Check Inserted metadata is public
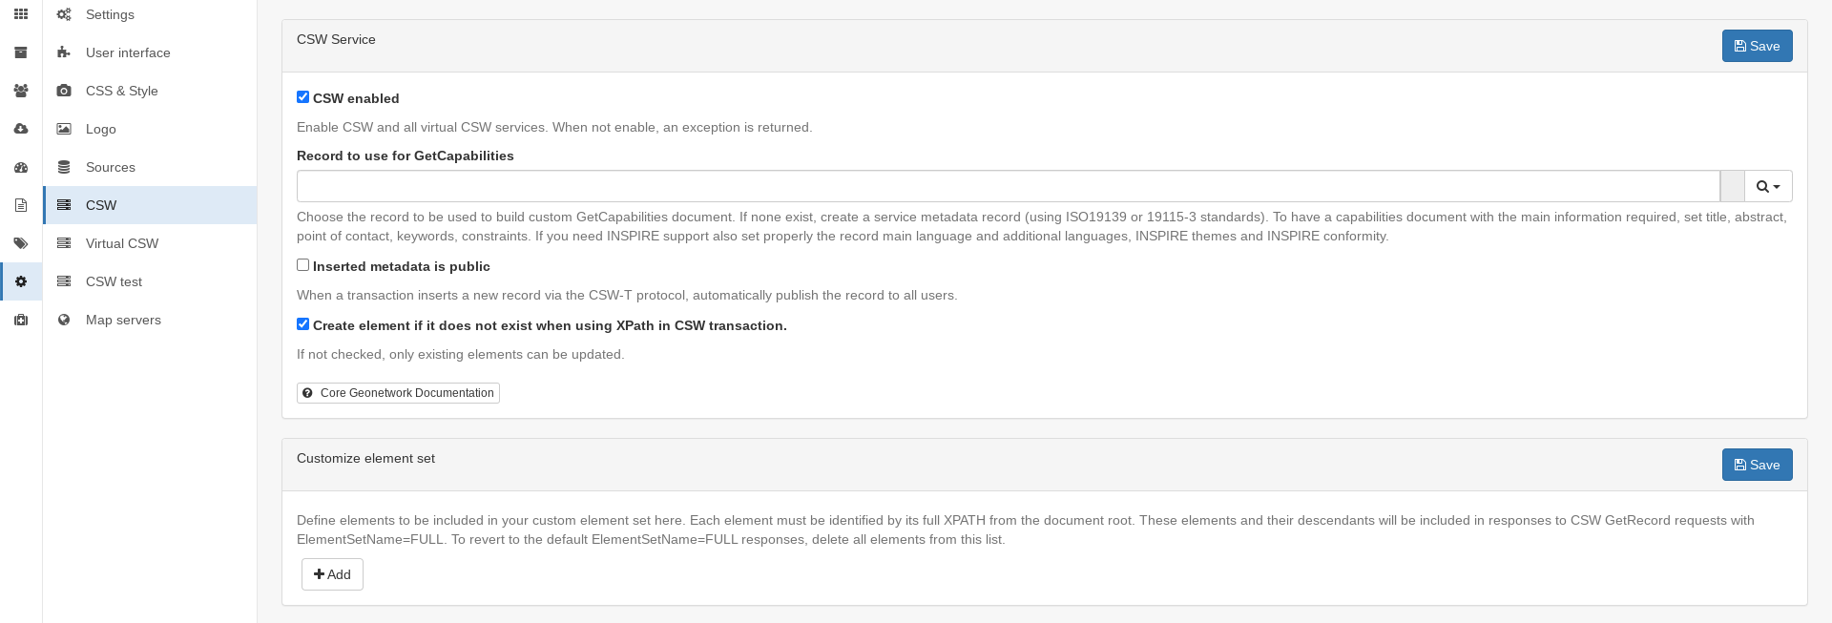1832x623 pixels. [x=302, y=265]
